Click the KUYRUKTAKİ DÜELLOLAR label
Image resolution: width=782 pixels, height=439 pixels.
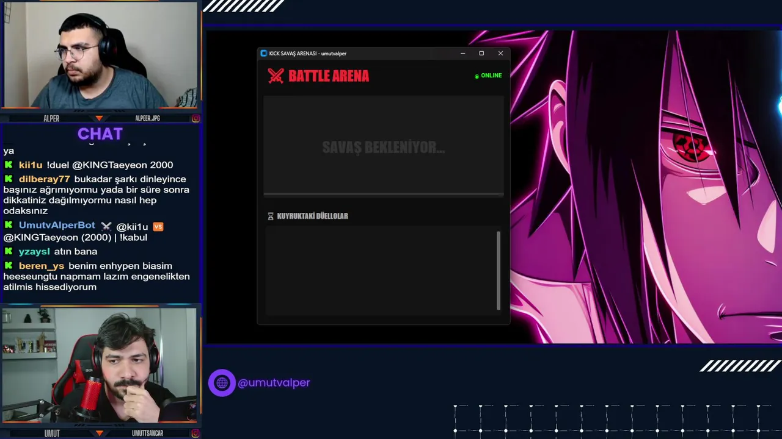(312, 216)
